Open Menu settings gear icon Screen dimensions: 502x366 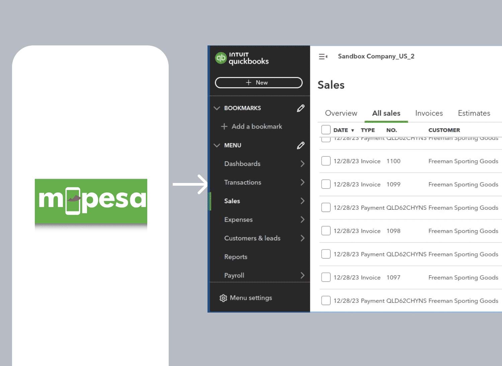pyautogui.click(x=223, y=298)
